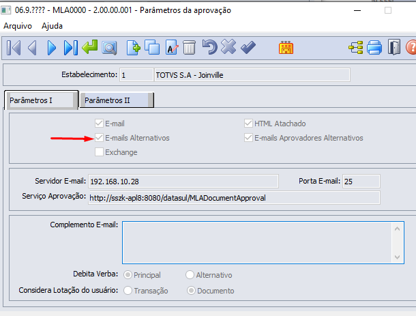
Task: Open the red help question icon
Action: [x=411, y=47]
